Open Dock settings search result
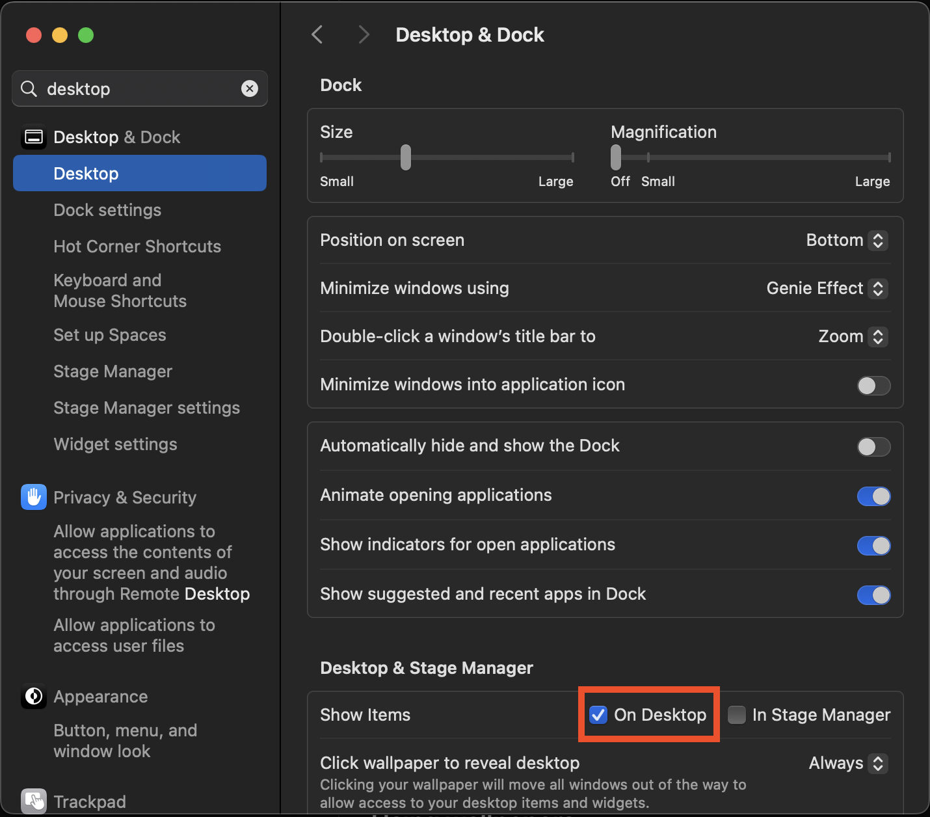This screenshot has width=930, height=817. pyautogui.click(x=107, y=210)
